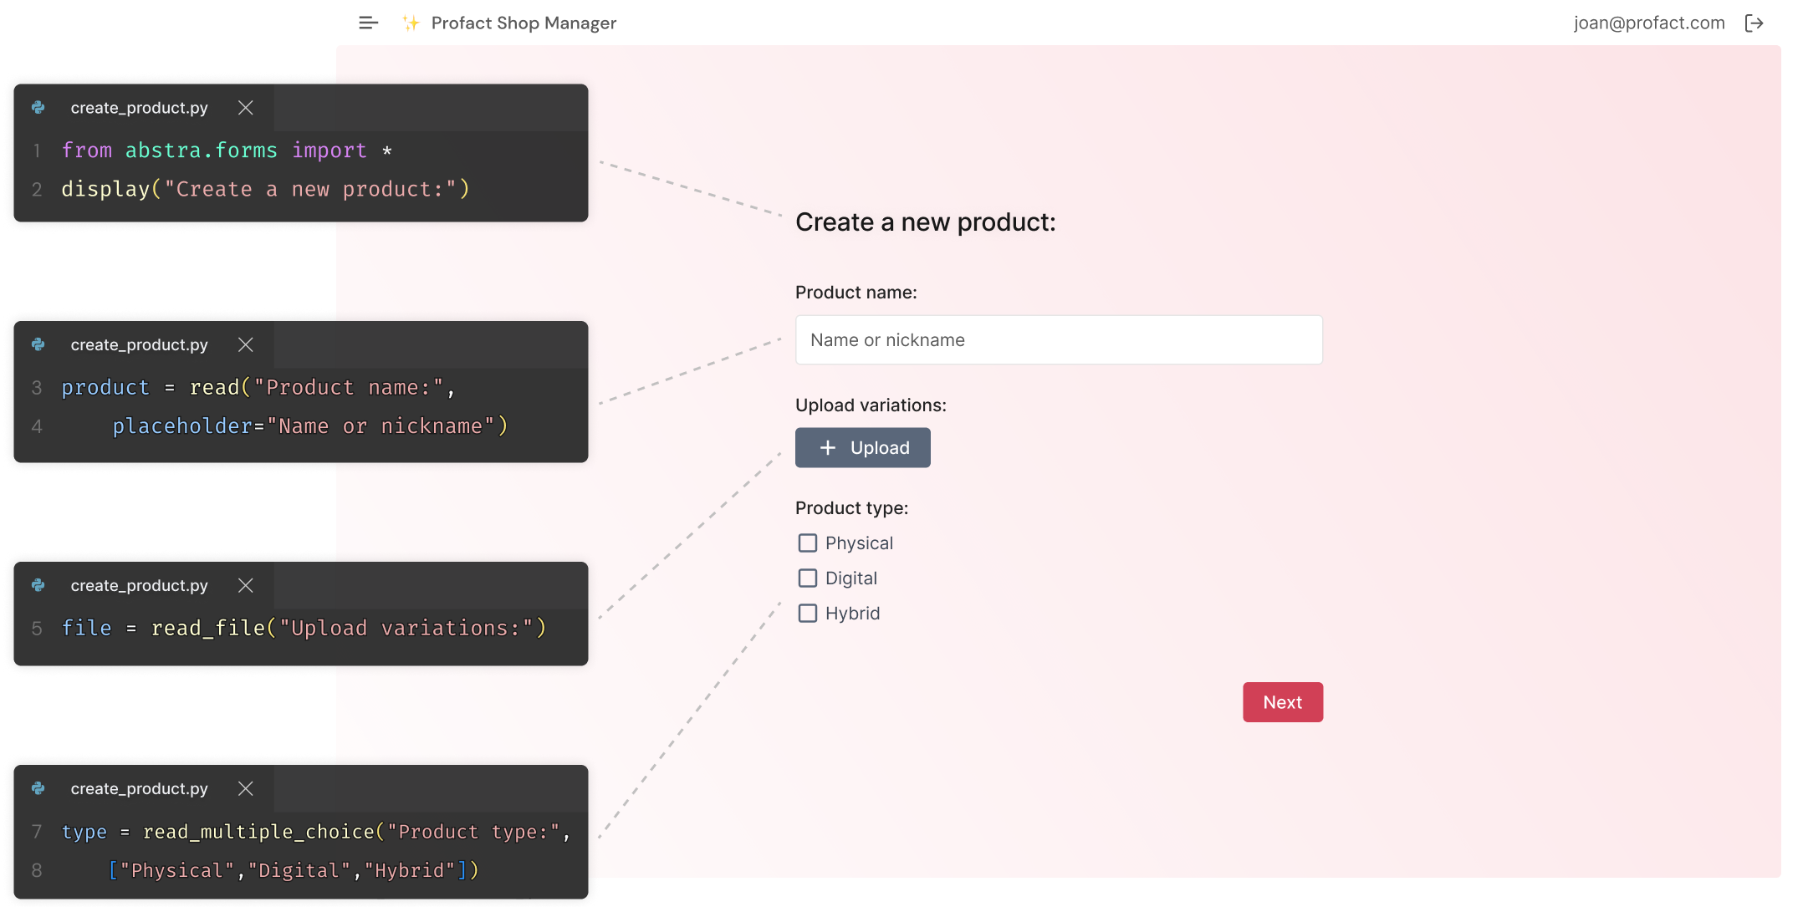Check the Physical product type box
The image size is (1803, 907).
coord(807,543)
